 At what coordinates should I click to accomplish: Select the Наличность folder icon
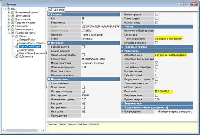point(12,26)
